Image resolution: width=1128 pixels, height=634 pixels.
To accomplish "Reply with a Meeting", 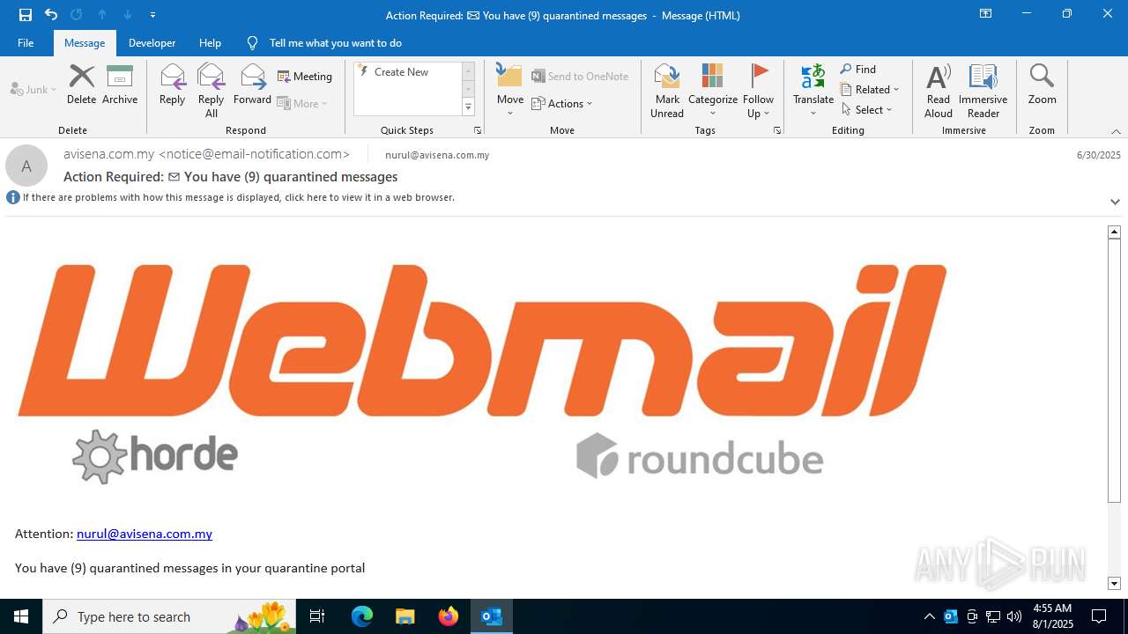I will (305, 77).
